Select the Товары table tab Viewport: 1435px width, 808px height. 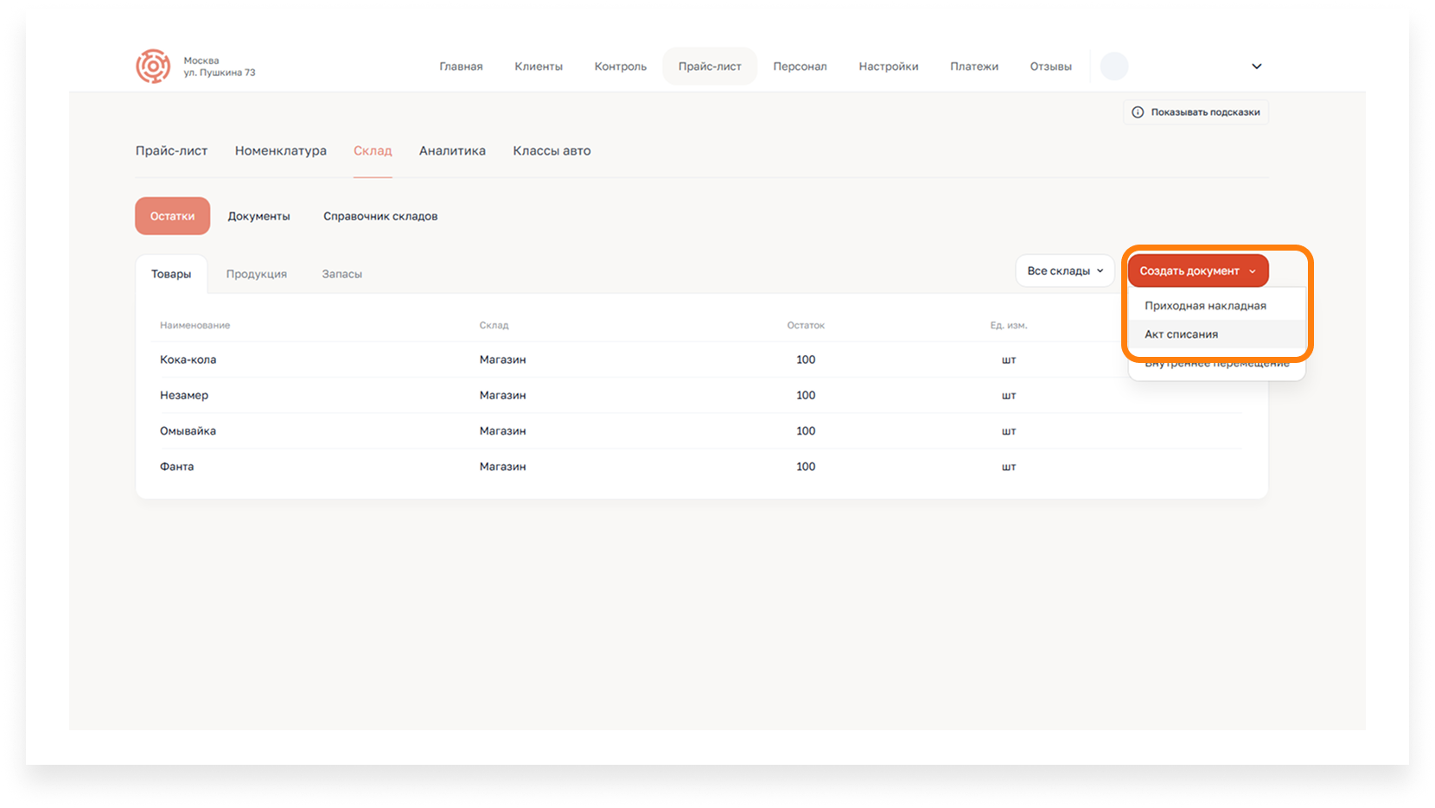[171, 274]
